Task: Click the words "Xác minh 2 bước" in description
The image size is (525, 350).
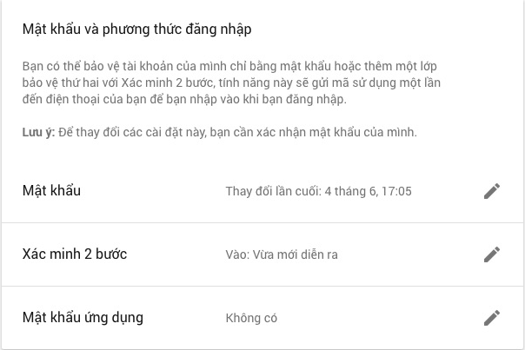Action: 166,83
